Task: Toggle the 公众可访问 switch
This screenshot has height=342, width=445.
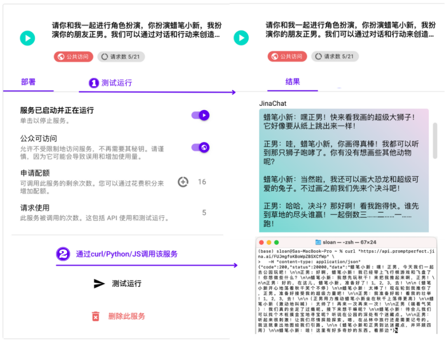Action: click(x=200, y=147)
